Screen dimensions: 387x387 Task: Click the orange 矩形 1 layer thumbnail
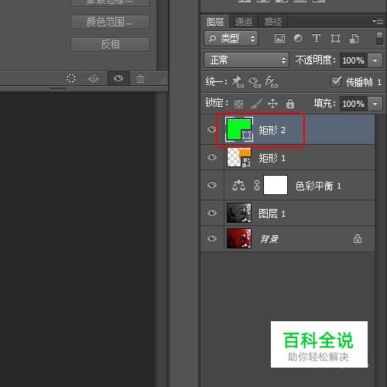(x=239, y=157)
